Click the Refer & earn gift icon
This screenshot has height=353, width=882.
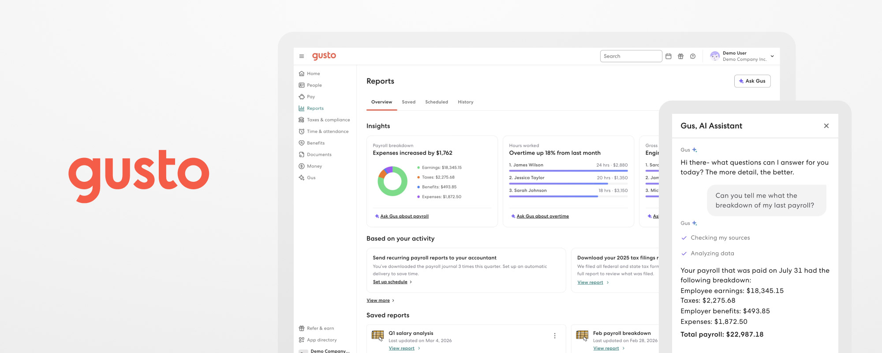[x=302, y=328]
